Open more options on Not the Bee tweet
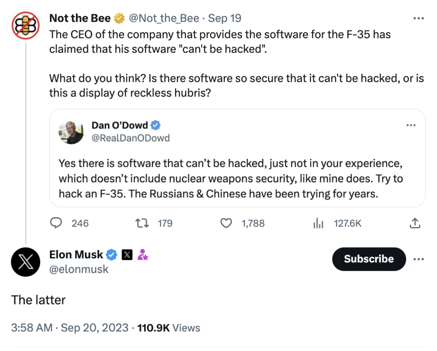The image size is (437, 351). 418,18
